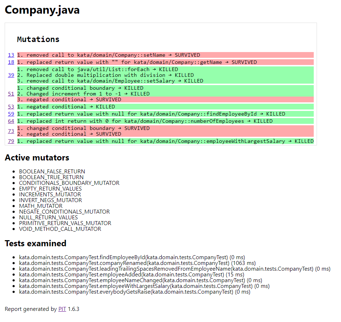Click CompanyTest.employeeAdded test entry
Image resolution: width=341 pixels, height=322 pixels.
pos(132,275)
